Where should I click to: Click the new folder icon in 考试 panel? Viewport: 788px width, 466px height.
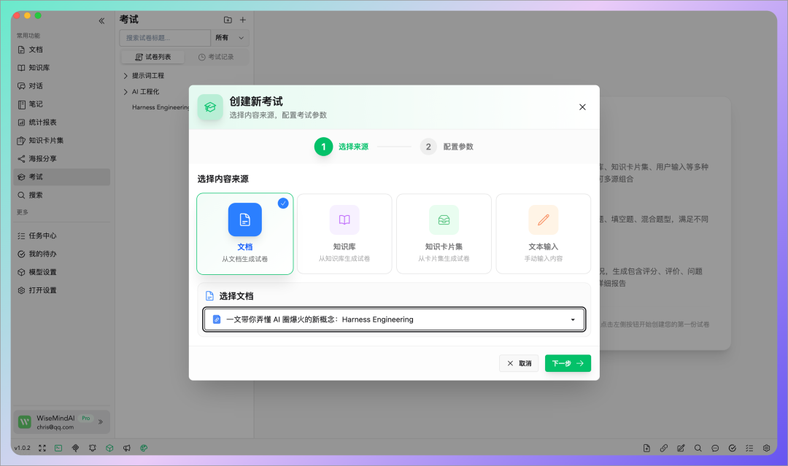pyautogui.click(x=228, y=20)
